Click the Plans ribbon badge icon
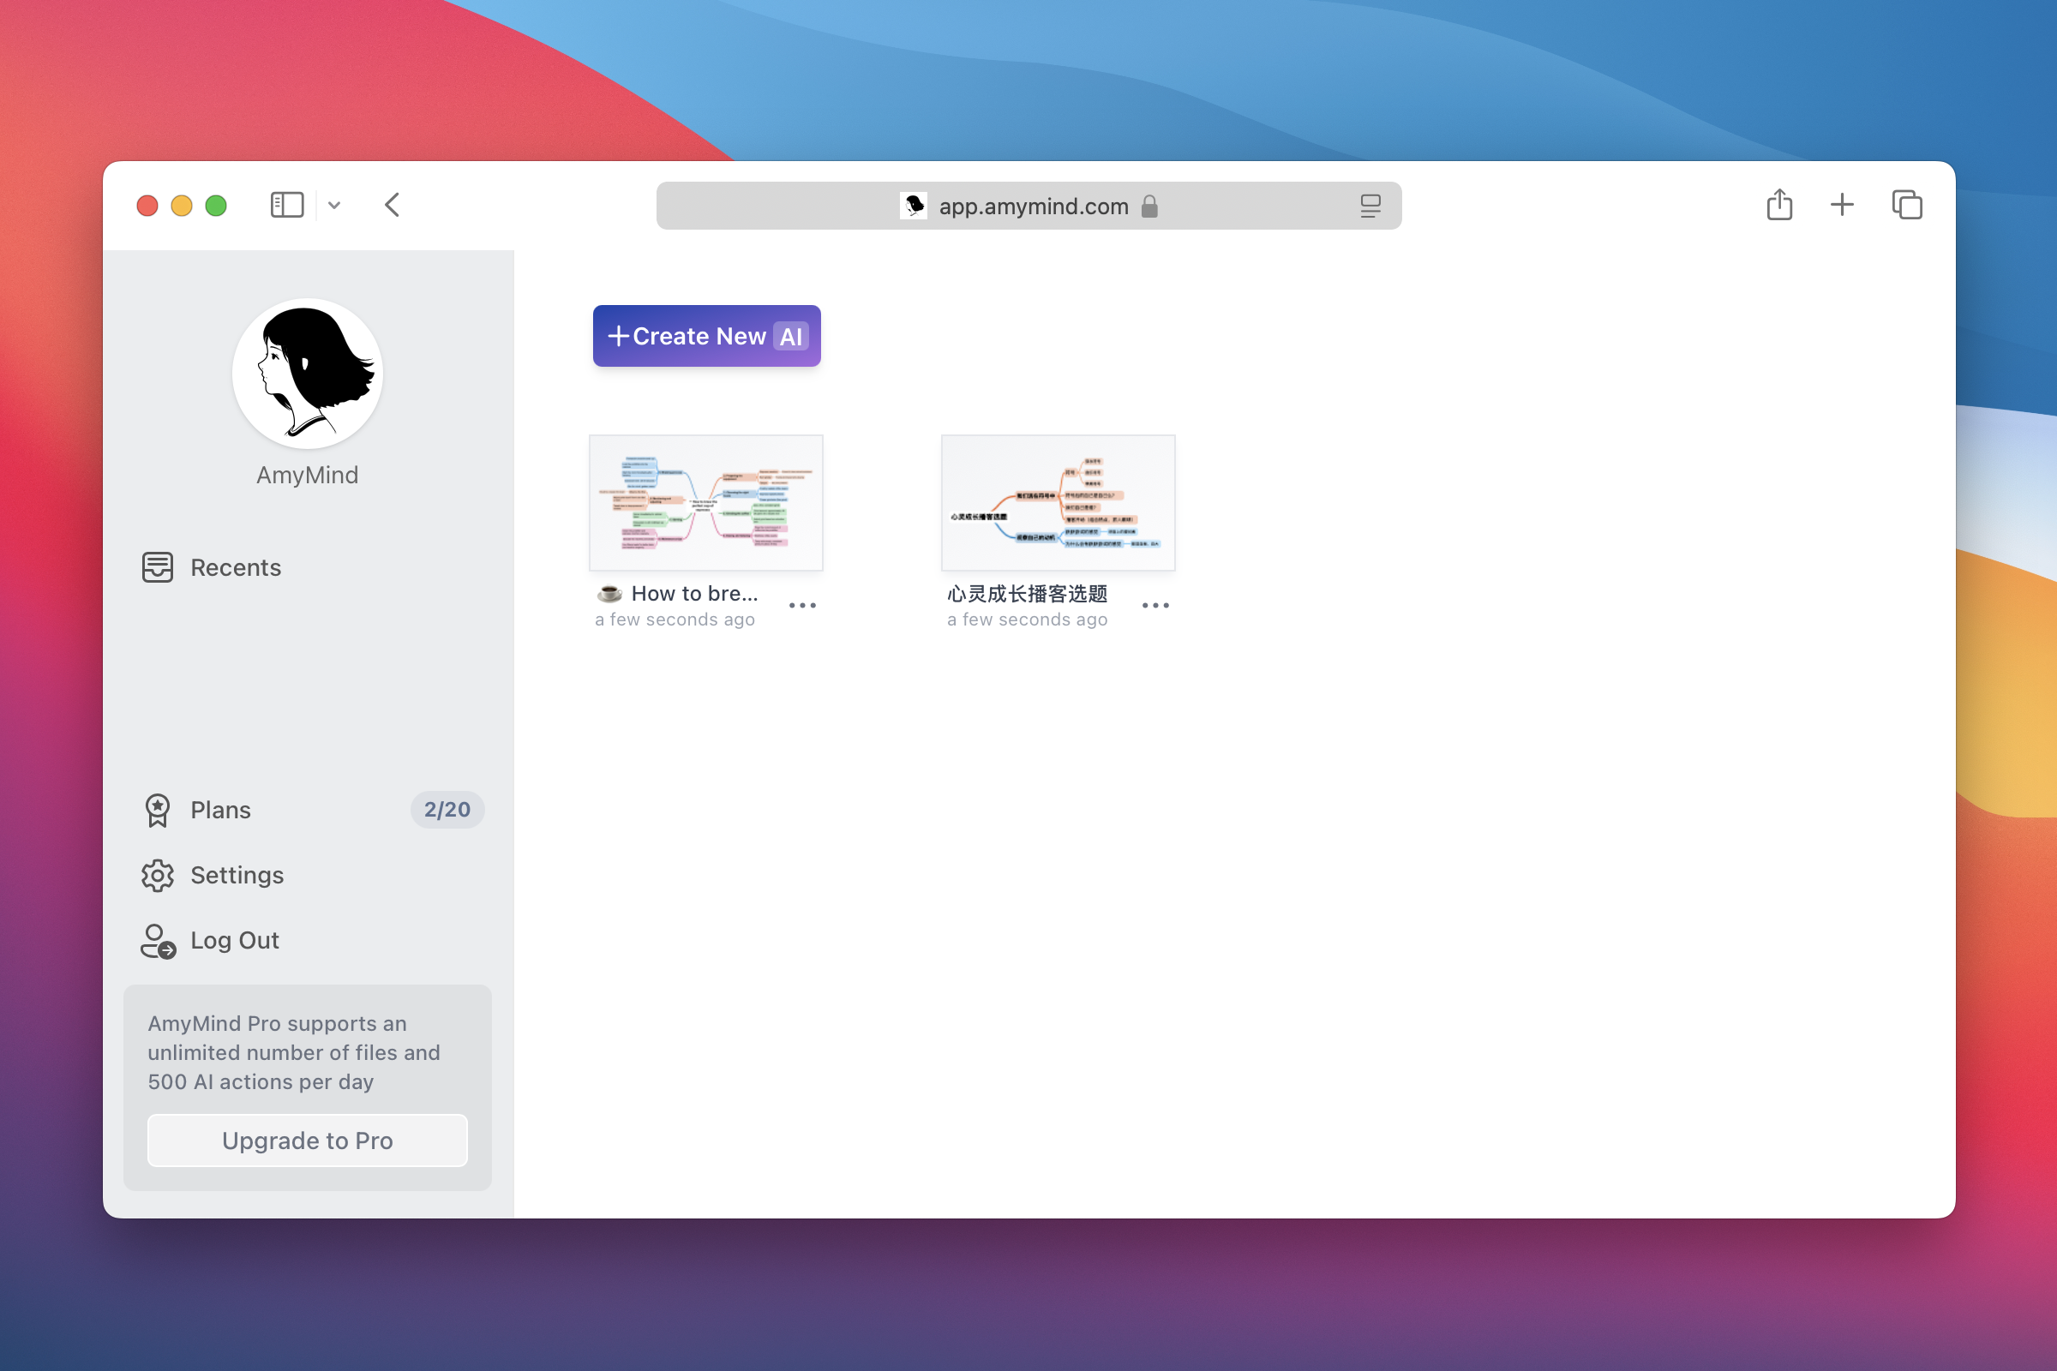2057x1371 pixels. 158,810
